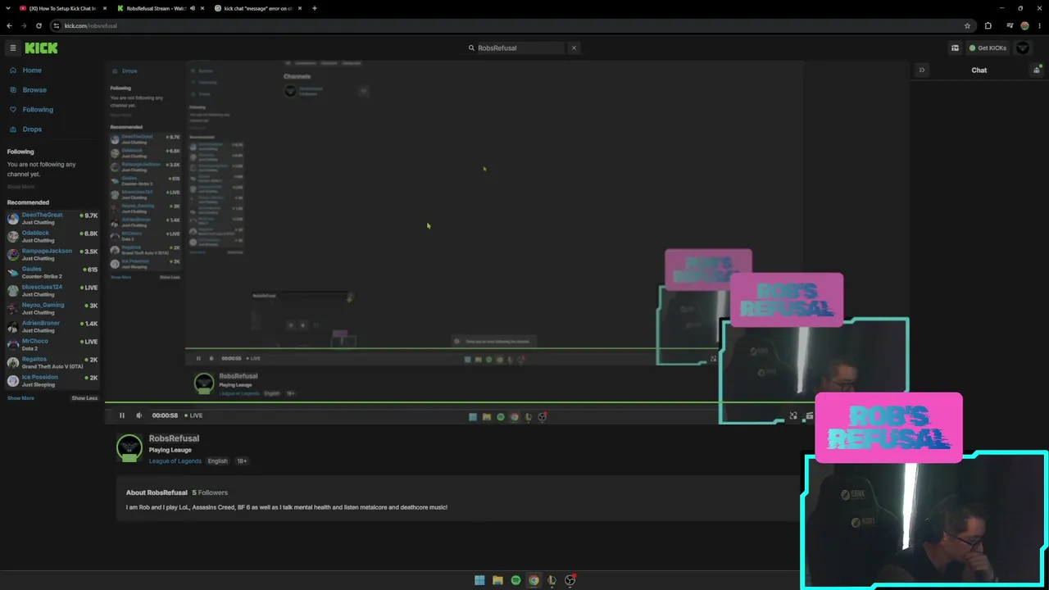
Task: Open the League of Legends category link
Action: click(175, 461)
